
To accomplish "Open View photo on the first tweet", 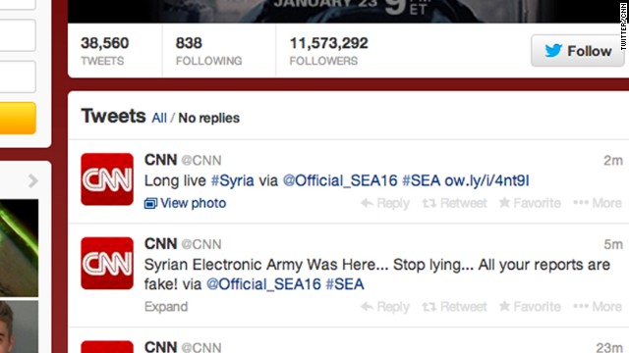I will click(186, 203).
